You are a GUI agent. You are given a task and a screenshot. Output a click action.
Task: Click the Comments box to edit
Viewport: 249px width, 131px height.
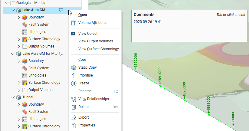click(x=189, y=30)
